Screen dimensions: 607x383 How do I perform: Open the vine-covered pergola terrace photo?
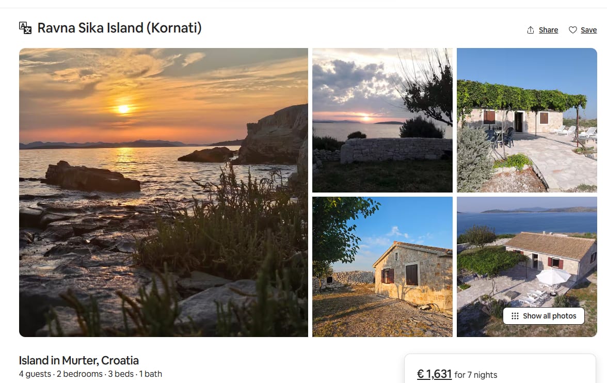(527, 120)
